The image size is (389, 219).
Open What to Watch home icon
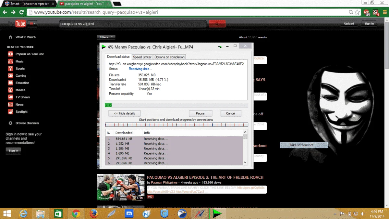point(10,37)
